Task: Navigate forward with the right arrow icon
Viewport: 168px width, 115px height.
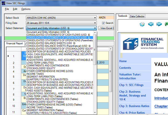Action: (x=159, y=24)
